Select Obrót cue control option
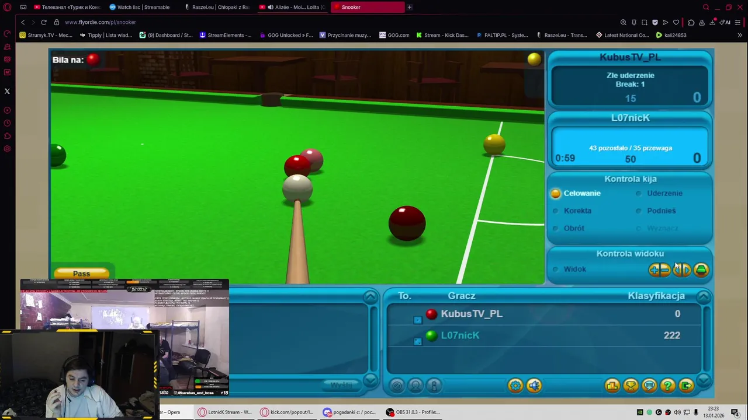 pos(569,228)
